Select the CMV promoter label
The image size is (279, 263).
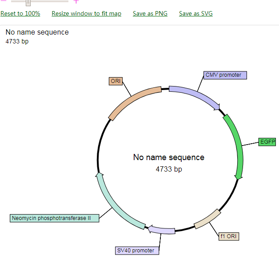[225, 75]
